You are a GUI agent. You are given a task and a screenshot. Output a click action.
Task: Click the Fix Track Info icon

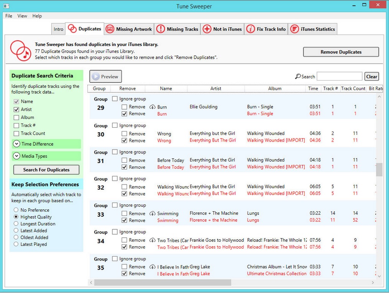coord(251,29)
